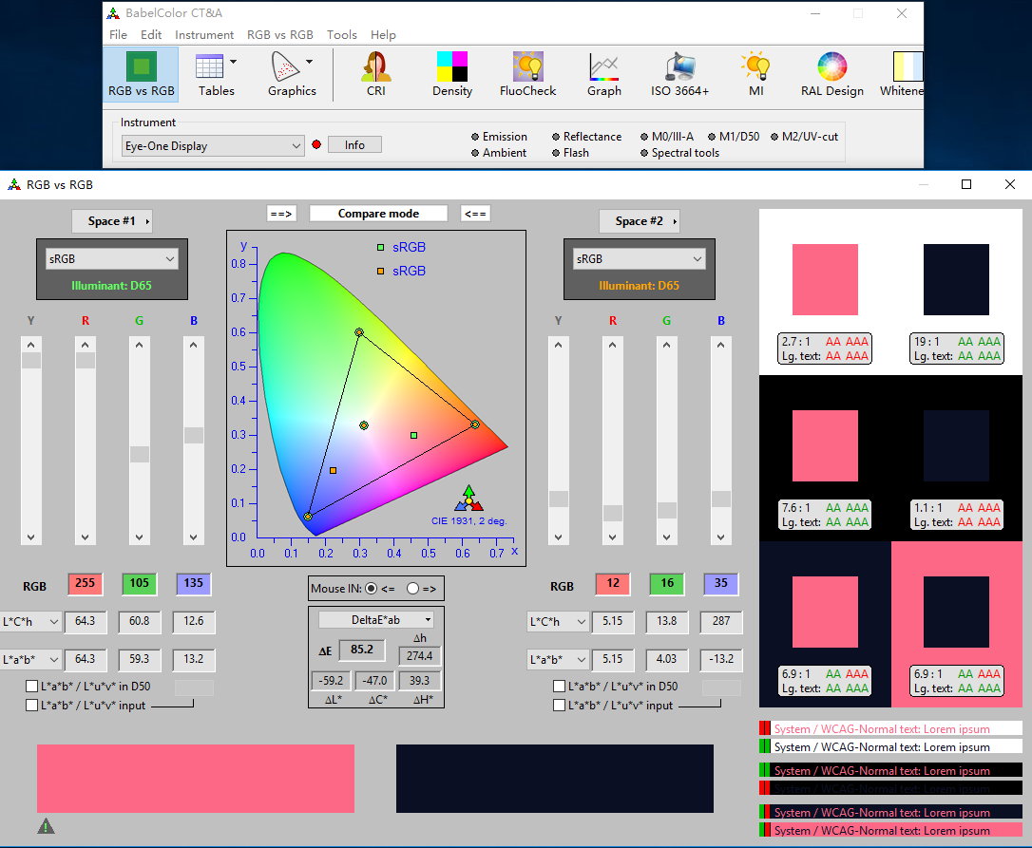Click the instrument Info button

point(354,144)
